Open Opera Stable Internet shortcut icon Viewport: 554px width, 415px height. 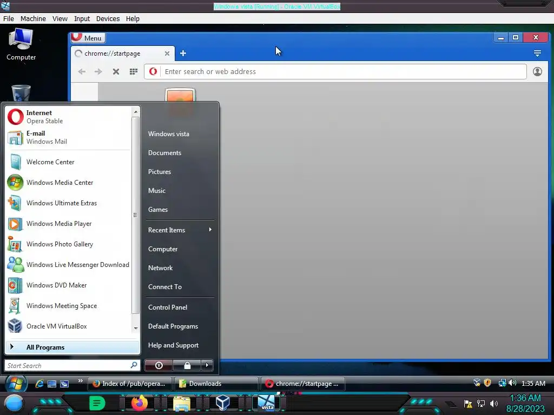click(16, 117)
